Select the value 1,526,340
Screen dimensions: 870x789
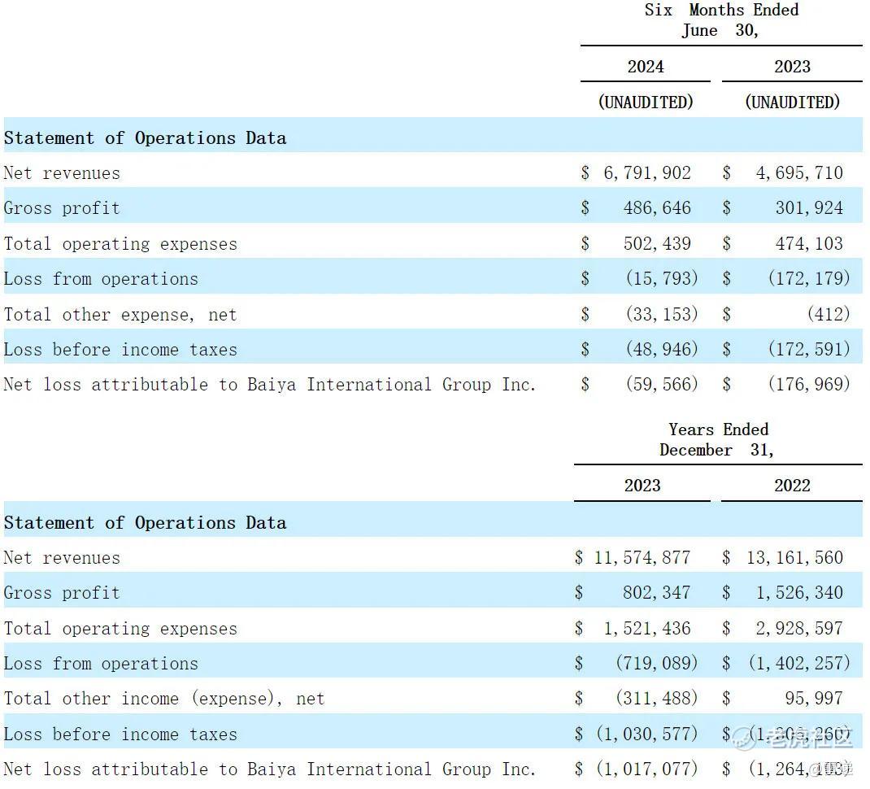point(799,592)
